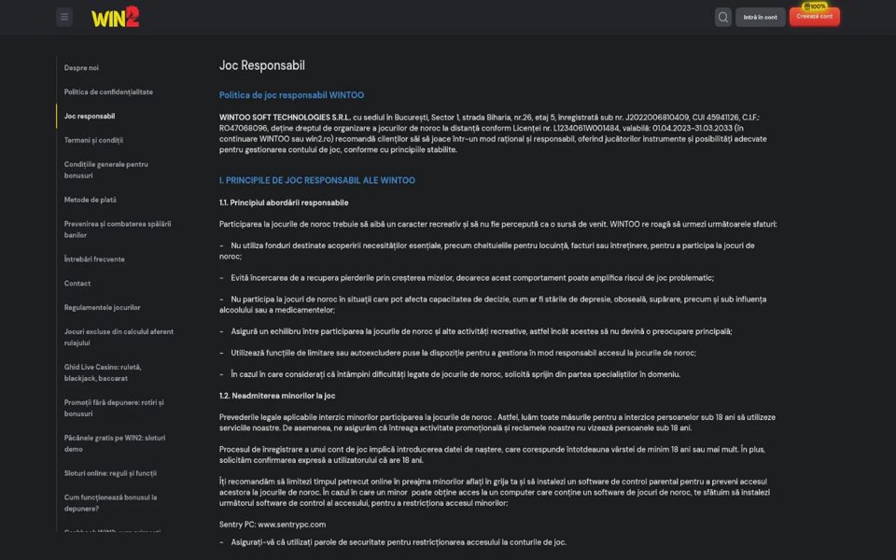Open Prevenirea și combaterea spălării banilor
Screen dimensions: 896x560
click(x=118, y=230)
